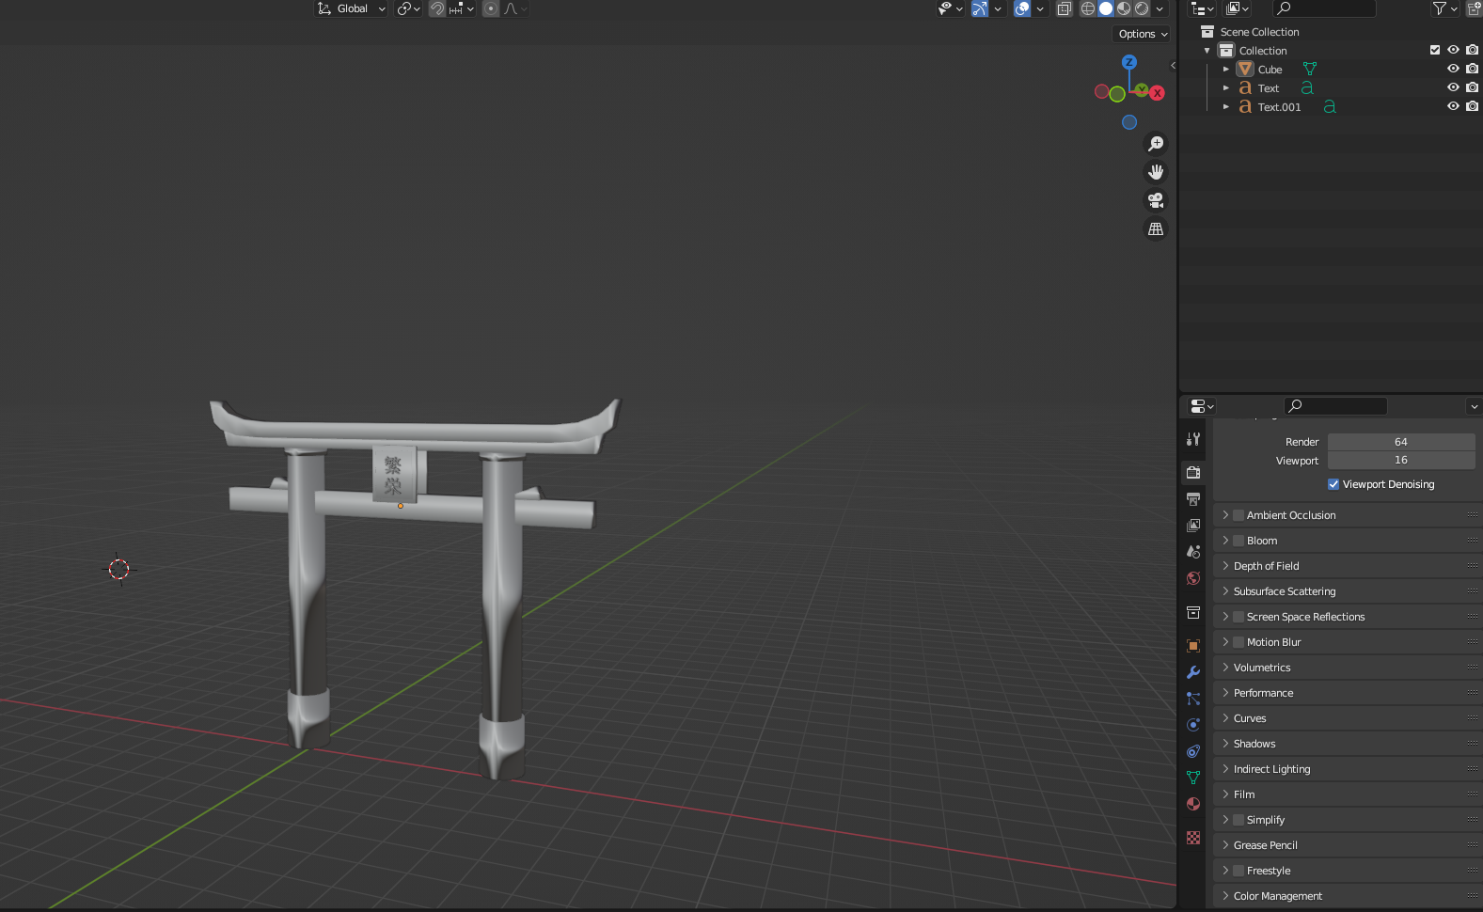Click the blue Z axis gizmo ball

[x=1129, y=62]
